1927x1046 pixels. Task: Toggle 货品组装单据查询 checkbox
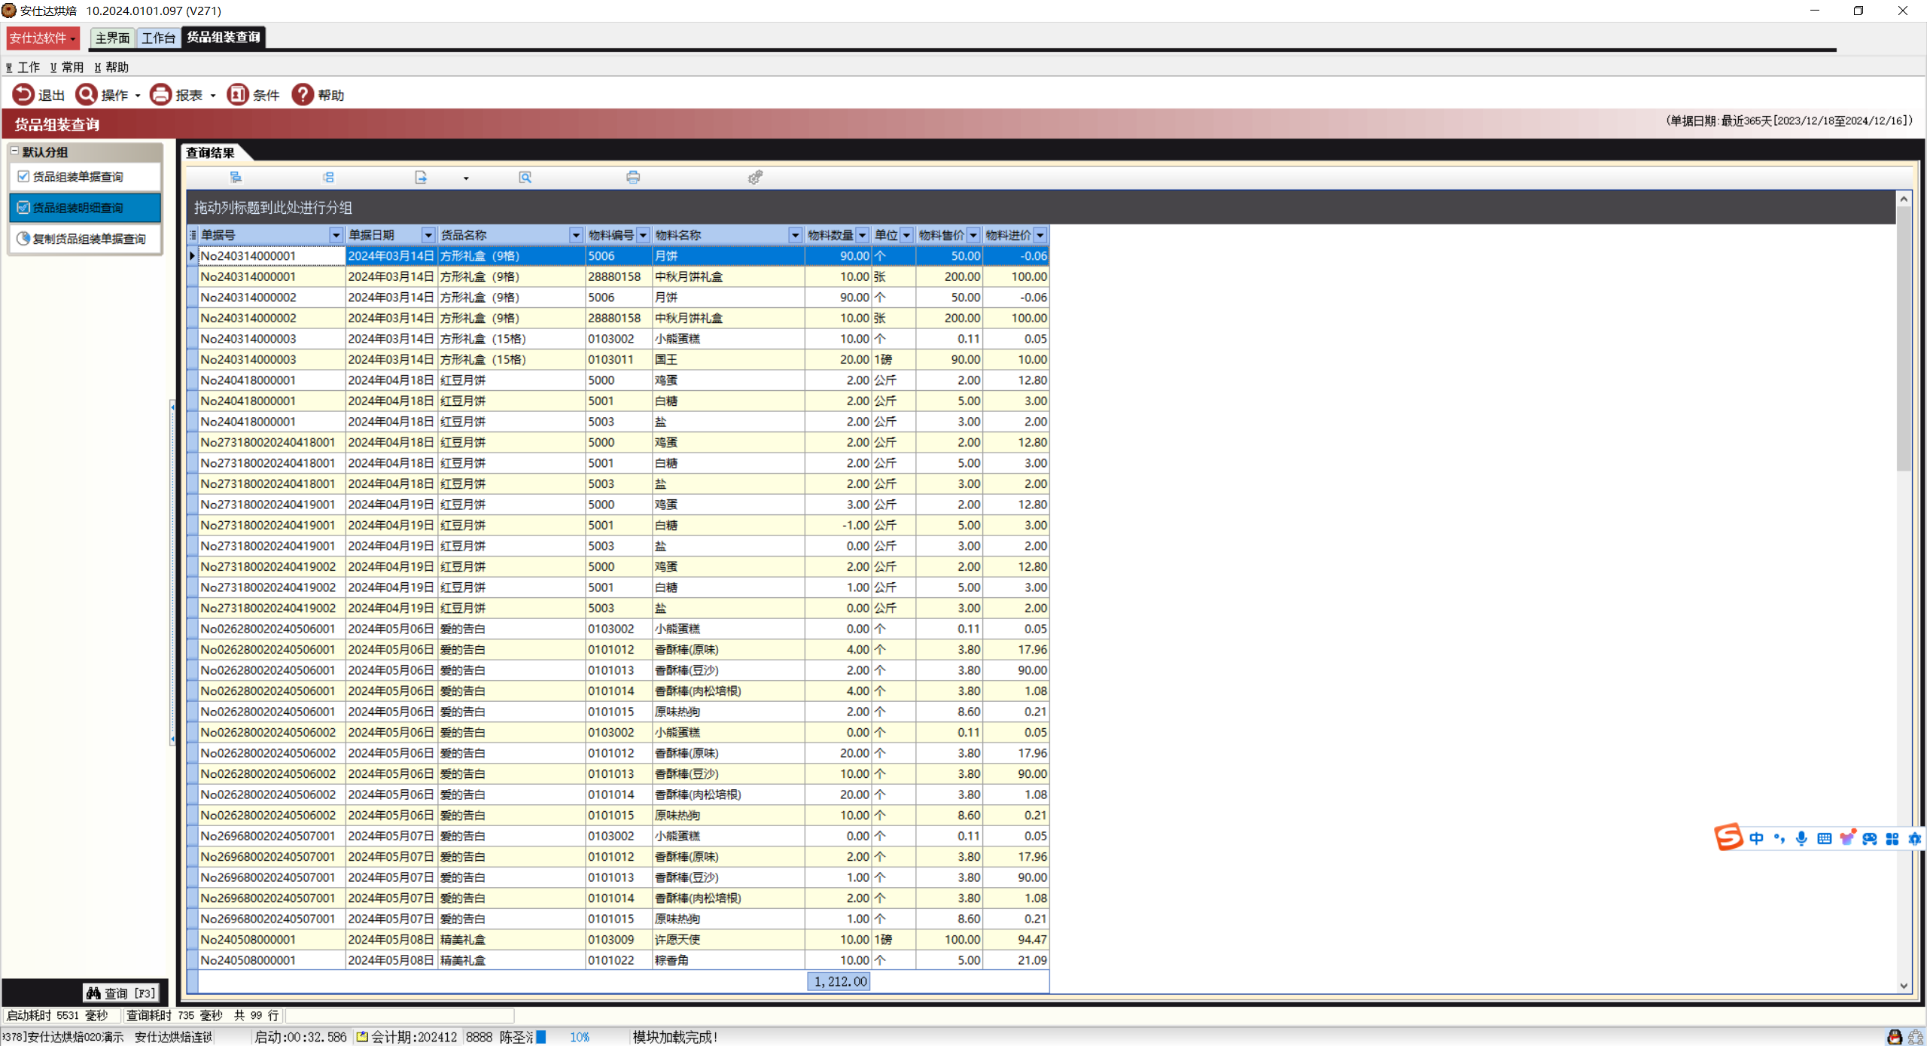[x=23, y=176]
